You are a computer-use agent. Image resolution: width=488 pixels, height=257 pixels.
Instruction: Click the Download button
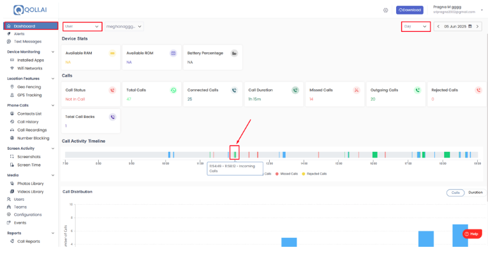coord(410,10)
